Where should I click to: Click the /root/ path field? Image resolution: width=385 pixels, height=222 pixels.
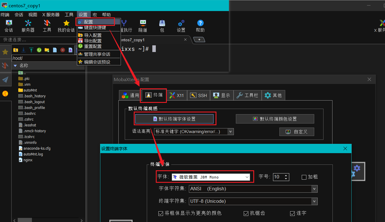[x=44, y=58]
